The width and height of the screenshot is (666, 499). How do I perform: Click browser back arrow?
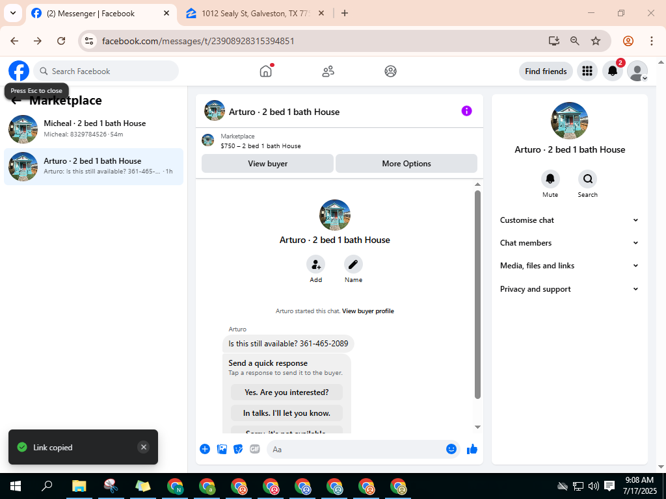pos(14,41)
